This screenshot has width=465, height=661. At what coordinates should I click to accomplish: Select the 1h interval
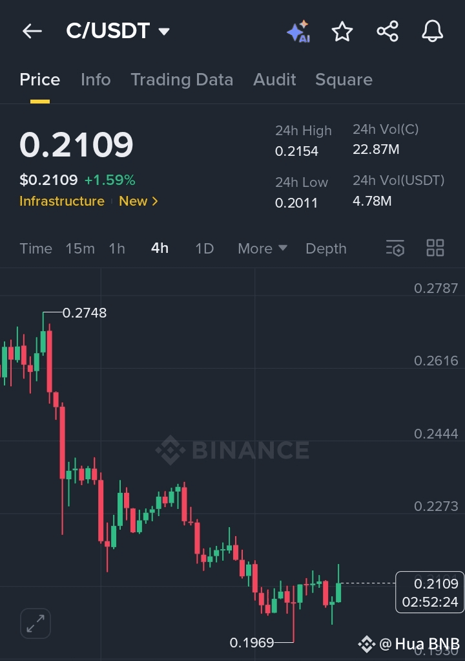pyautogui.click(x=117, y=248)
